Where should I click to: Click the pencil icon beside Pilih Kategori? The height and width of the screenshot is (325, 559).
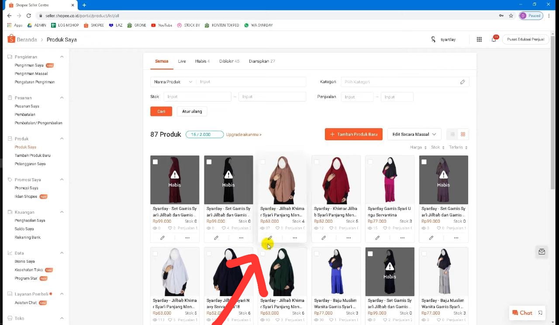pos(462,81)
